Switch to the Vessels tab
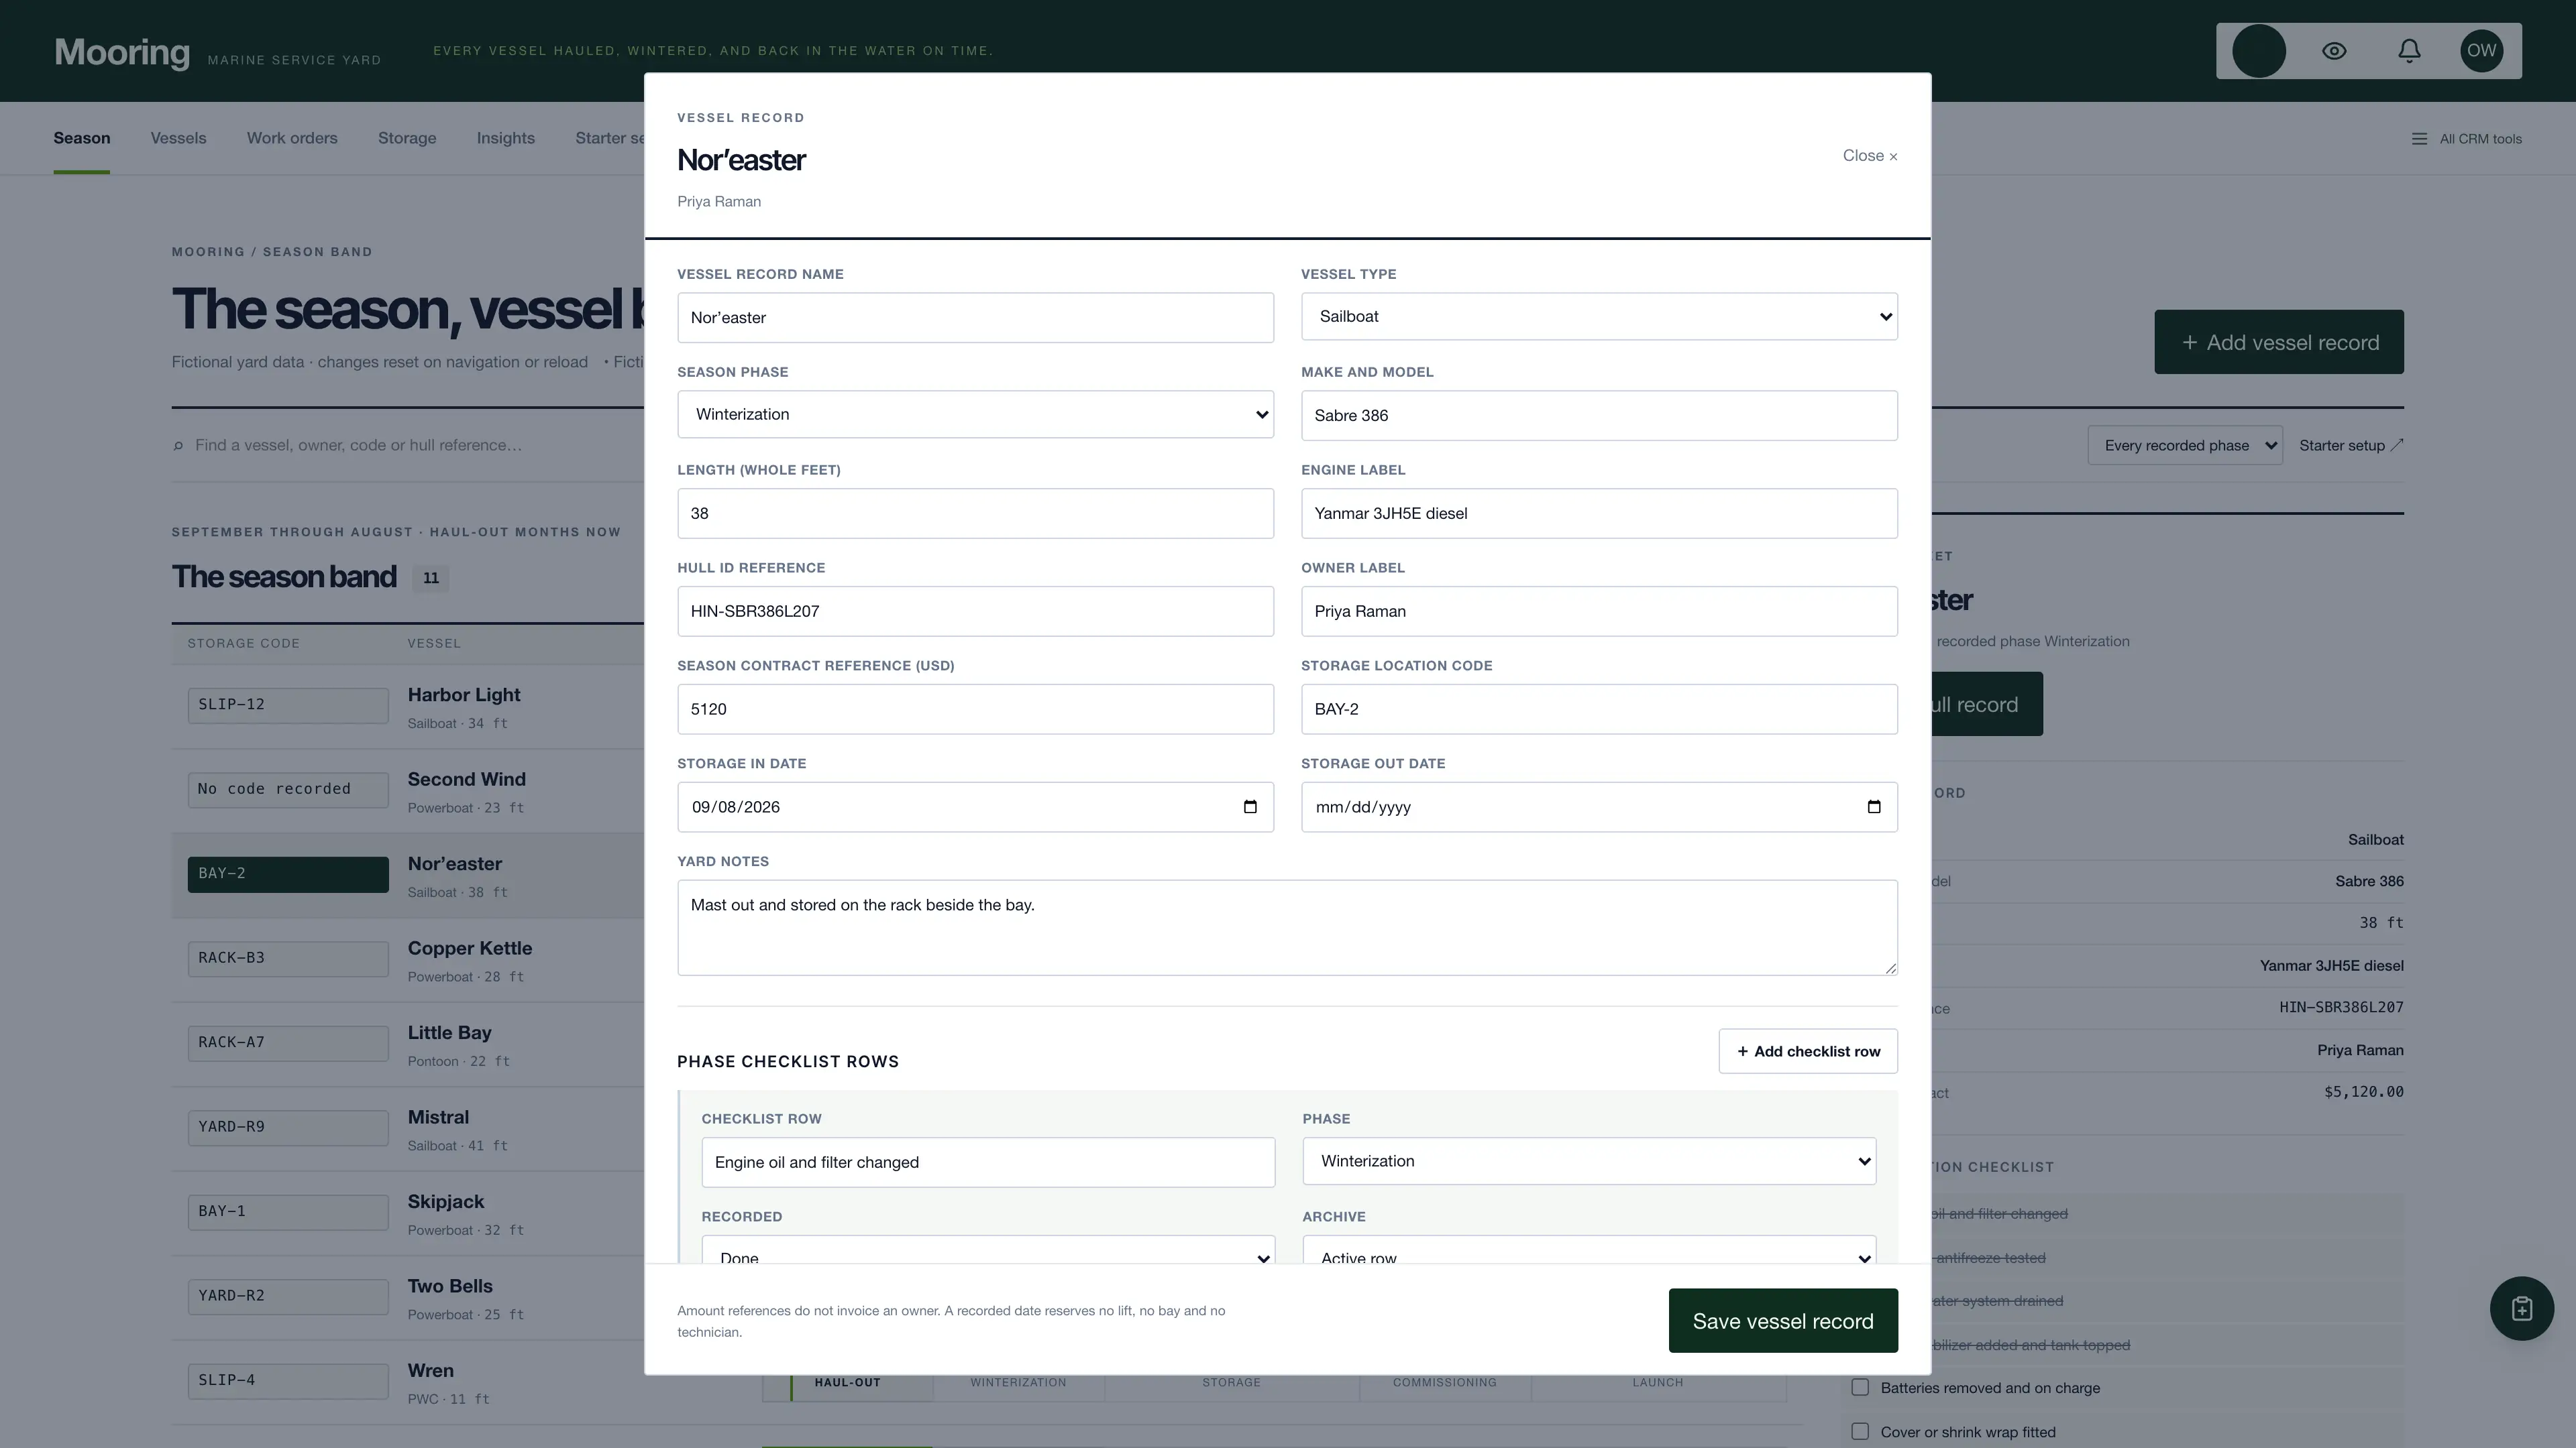This screenshot has height=1448, width=2576. point(178,139)
